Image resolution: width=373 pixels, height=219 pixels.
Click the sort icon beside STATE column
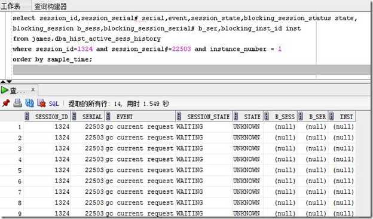click(236, 117)
